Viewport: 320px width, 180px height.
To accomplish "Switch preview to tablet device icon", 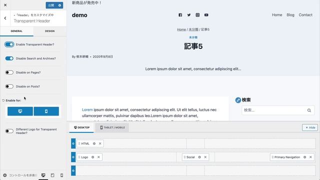I will (x=52, y=175).
